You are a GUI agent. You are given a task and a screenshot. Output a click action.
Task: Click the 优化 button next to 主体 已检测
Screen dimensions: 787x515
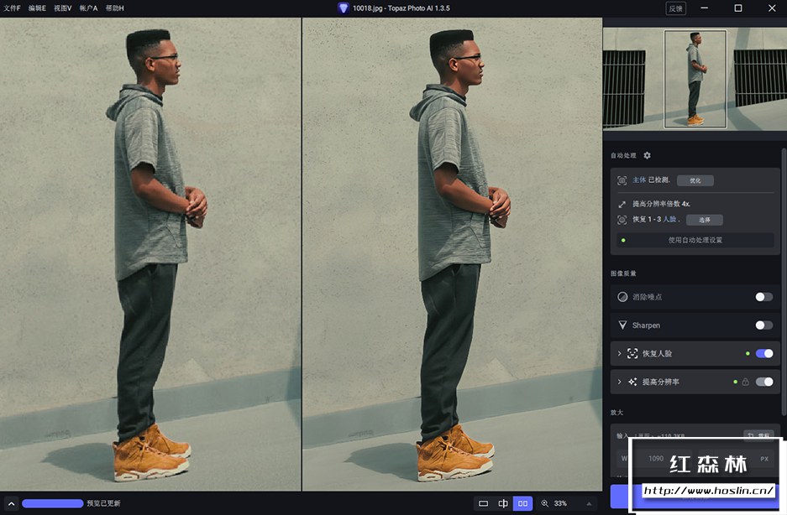[695, 180]
